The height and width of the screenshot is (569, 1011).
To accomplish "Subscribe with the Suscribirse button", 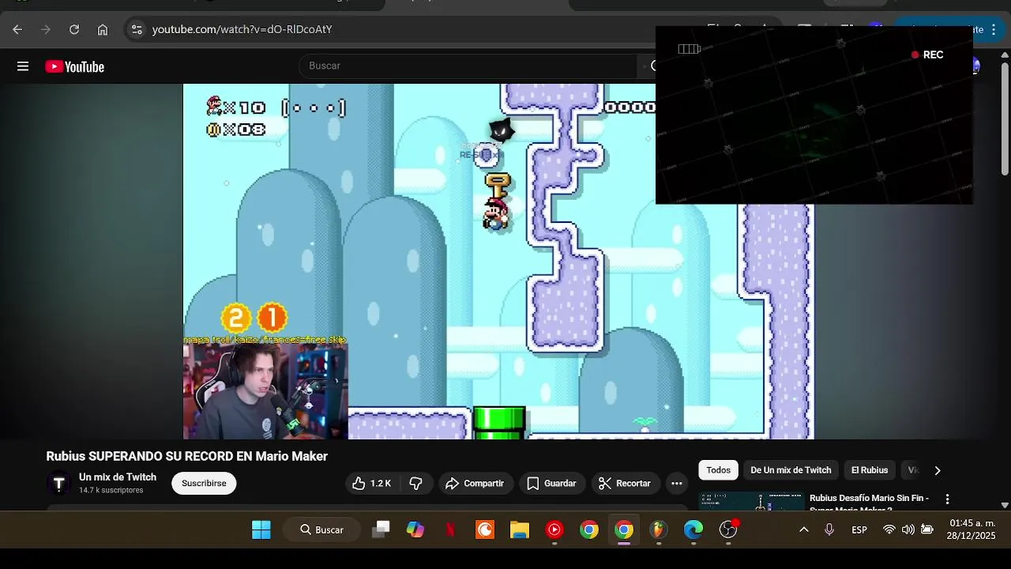I will (204, 483).
